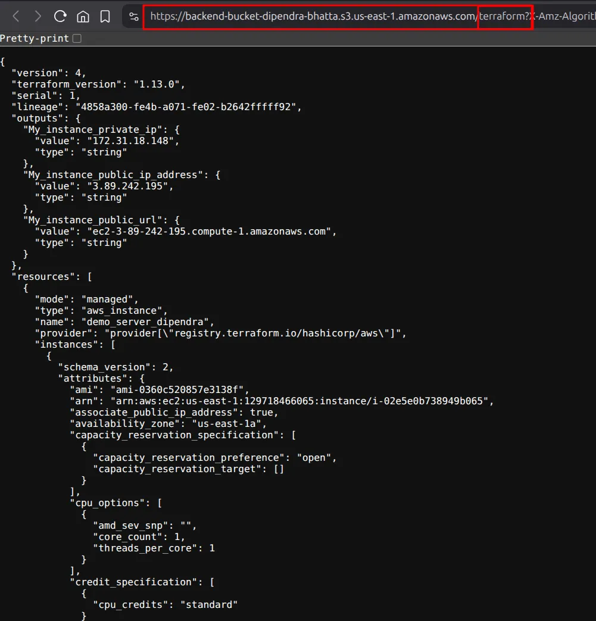Click the "amd_sev_snp" line

[145, 526]
